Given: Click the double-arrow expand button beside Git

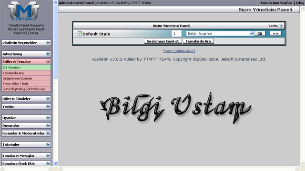Looking at the screenshot, I should 275,34.
